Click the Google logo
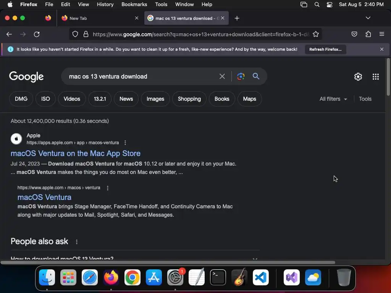The height and width of the screenshot is (293, 391). coord(26,77)
